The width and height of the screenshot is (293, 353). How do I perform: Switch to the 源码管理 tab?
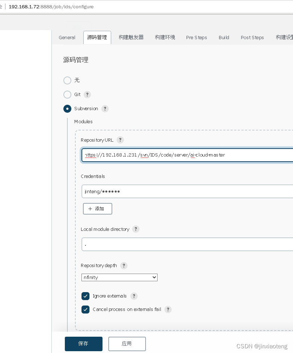[x=97, y=37]
